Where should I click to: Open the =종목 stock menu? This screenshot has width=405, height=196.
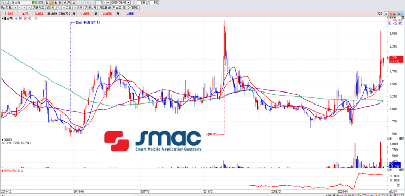(79, 8)
